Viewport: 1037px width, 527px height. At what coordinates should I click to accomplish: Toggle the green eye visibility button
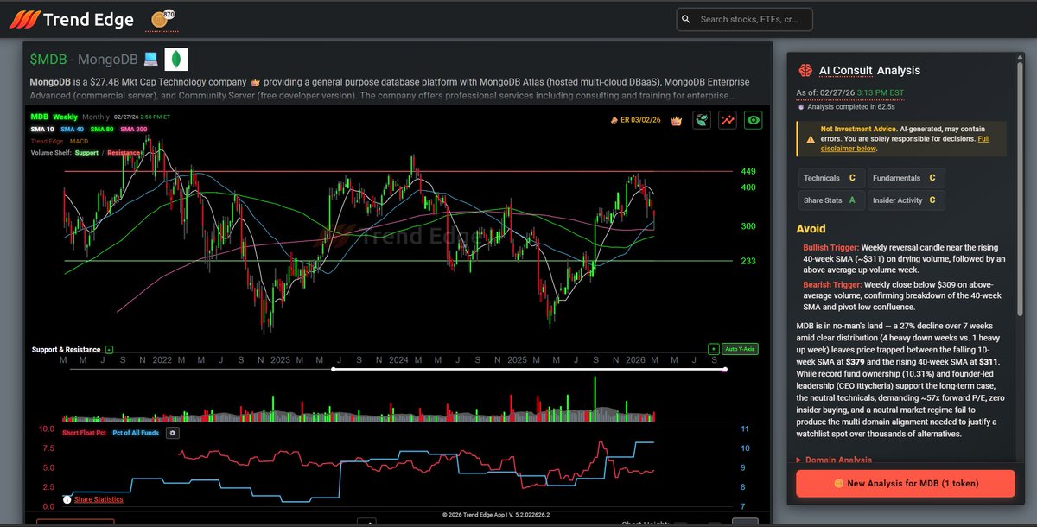[x=754, y=120]
